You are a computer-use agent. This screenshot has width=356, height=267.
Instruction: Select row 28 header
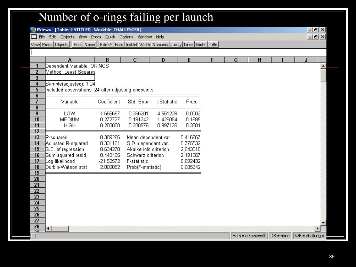click(x=37, y=226)
